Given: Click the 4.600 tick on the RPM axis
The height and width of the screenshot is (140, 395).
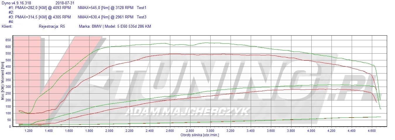Looking at the screenshot, I should tap(372, 131).
